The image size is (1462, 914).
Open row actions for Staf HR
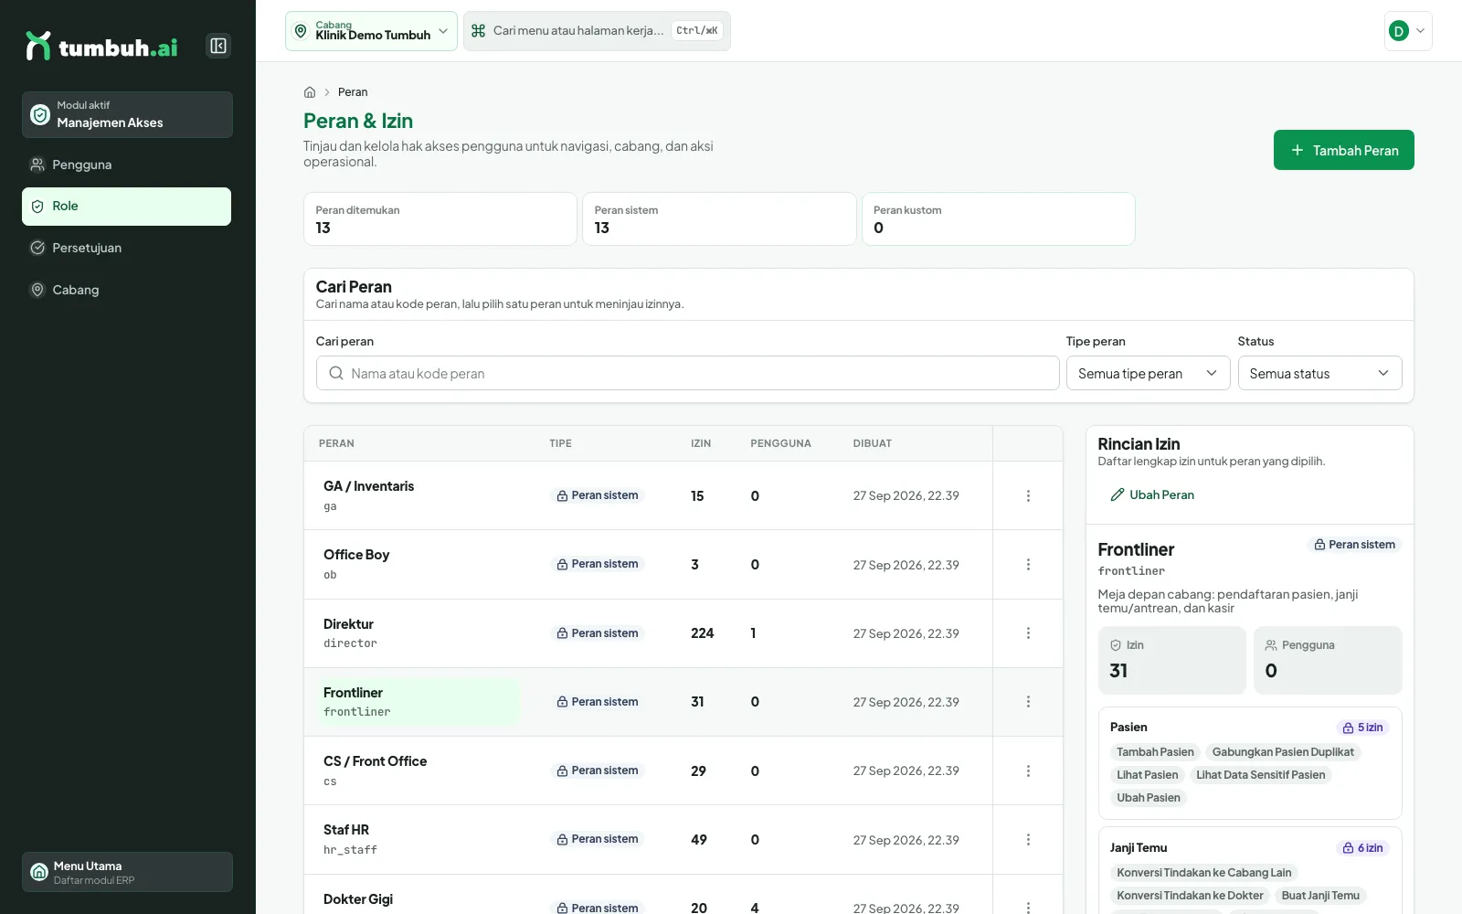click(x=1028, y=840)
